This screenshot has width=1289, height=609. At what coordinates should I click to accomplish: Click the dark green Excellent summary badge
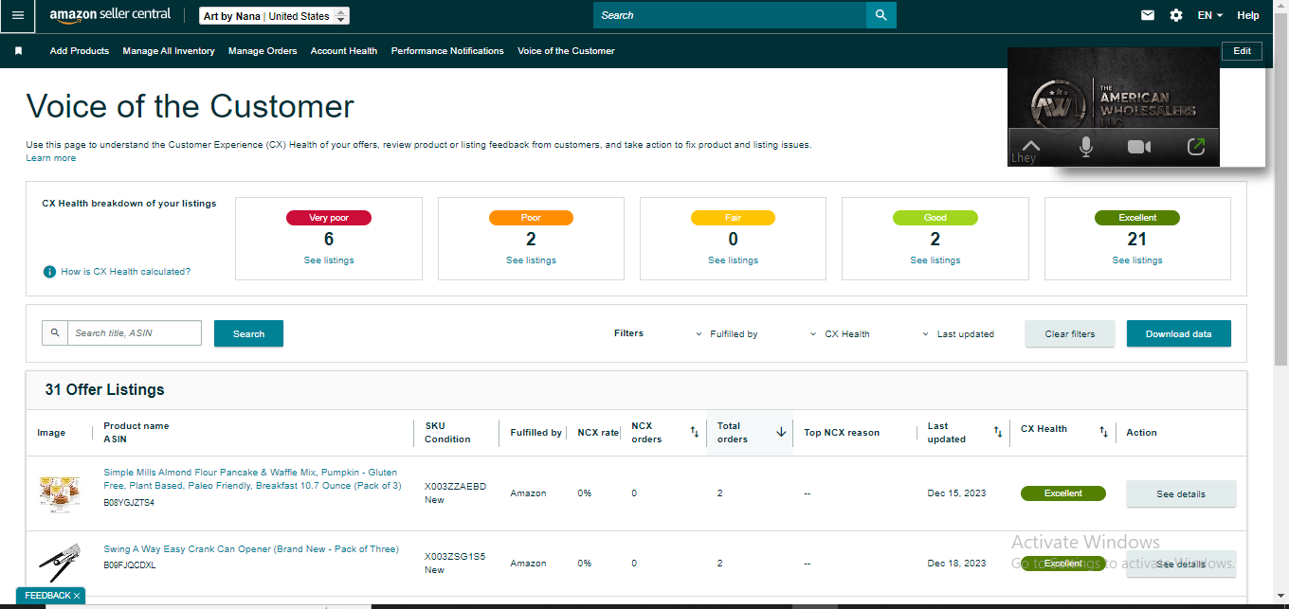tap(1137, 218)
